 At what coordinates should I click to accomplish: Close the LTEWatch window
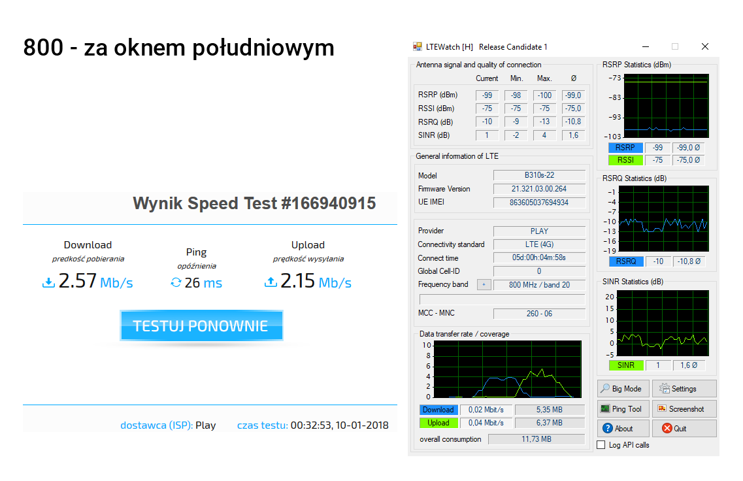coord(705,46)
